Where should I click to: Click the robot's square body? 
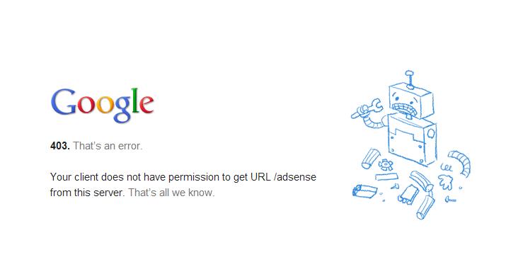(x=413, y=139)
